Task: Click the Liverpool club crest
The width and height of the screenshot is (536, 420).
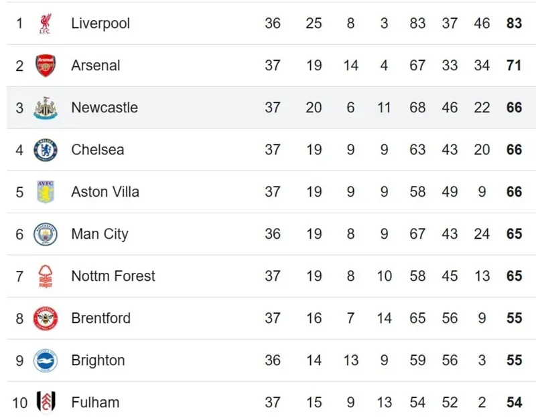Action: (46, 23)
